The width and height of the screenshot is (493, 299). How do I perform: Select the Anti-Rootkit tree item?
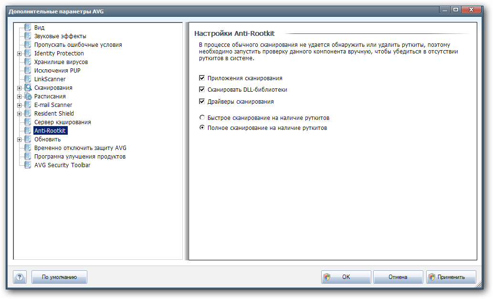click(x=50, y=130)
